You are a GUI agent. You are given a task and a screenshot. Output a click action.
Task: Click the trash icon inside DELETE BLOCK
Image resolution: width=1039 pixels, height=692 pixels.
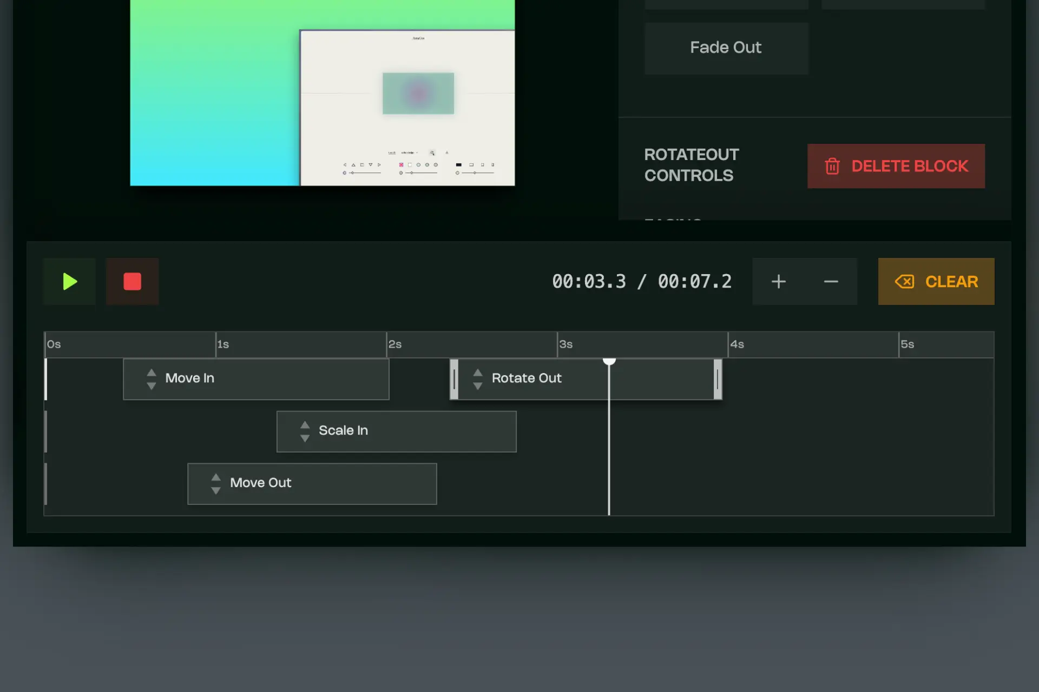tap(832, 166)
